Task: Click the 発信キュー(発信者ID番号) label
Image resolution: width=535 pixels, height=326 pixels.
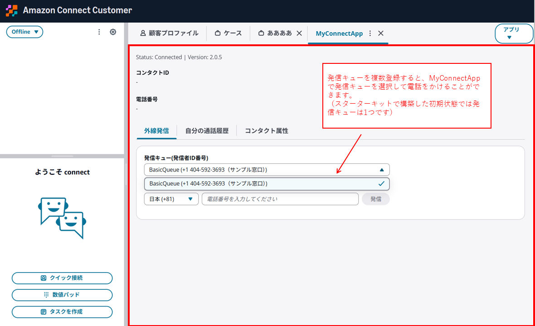Action: coord(176,158)
